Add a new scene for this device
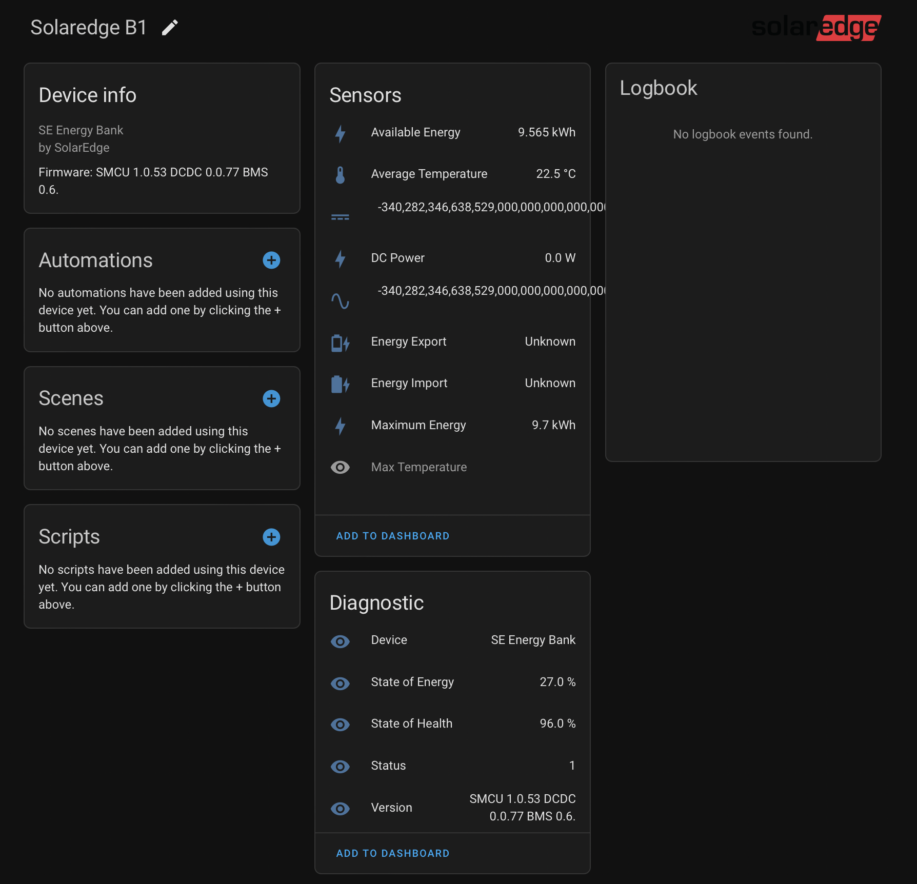 [271, 398]
